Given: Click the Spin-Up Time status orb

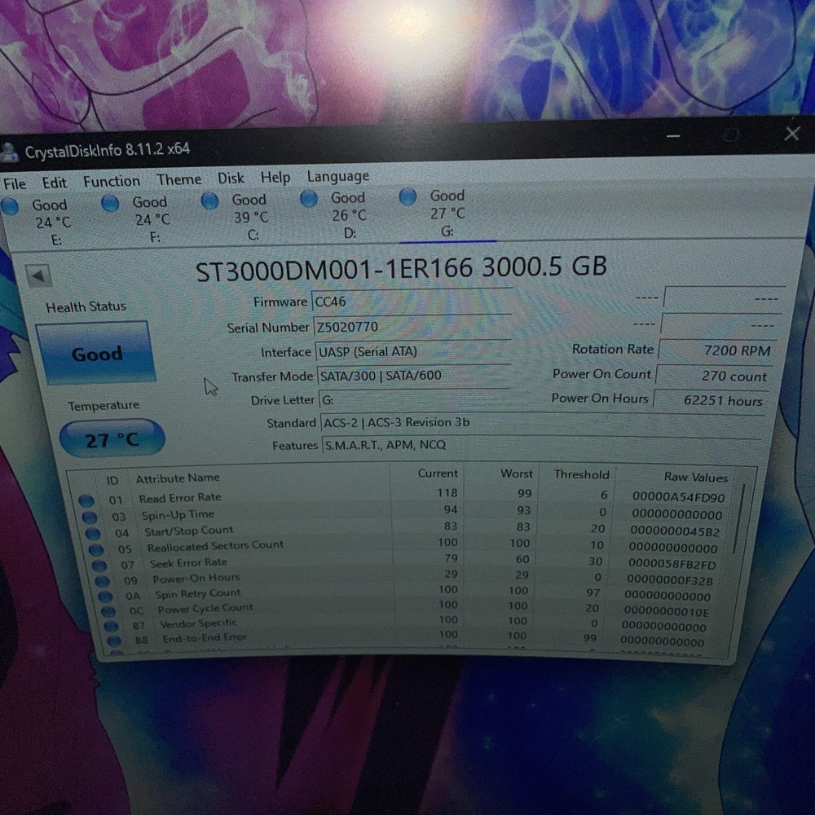Looking at the screenshot, I should click(x=90, y=518).
